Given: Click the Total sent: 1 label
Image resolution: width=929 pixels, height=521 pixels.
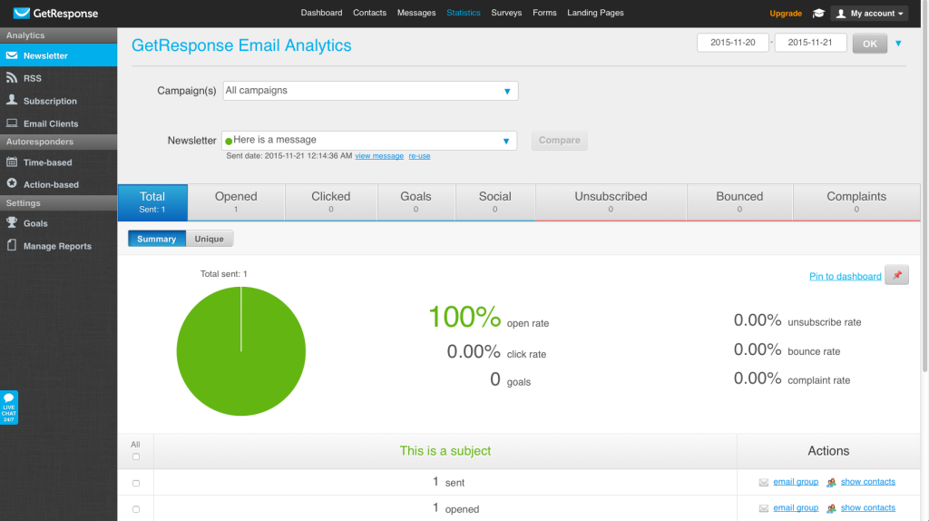Looking at the screenshot, I should 223,274.
